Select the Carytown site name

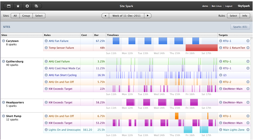(12, 41)
